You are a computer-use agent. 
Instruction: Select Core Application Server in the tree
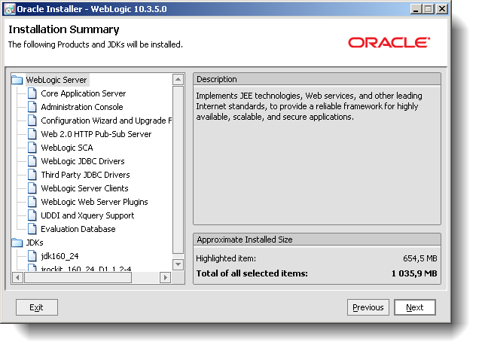tap(84, 93)
